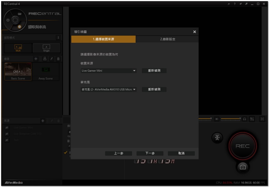Click the detach arrow icon in title bar
269x187 pixels.
click(246, 4)
